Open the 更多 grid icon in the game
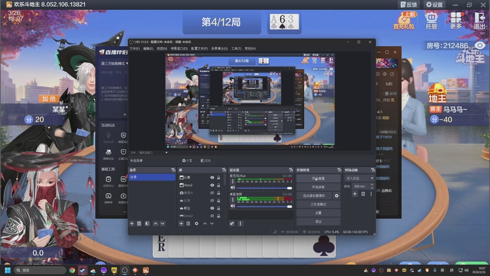The image size is (490, 276). (x=456, y=21)
